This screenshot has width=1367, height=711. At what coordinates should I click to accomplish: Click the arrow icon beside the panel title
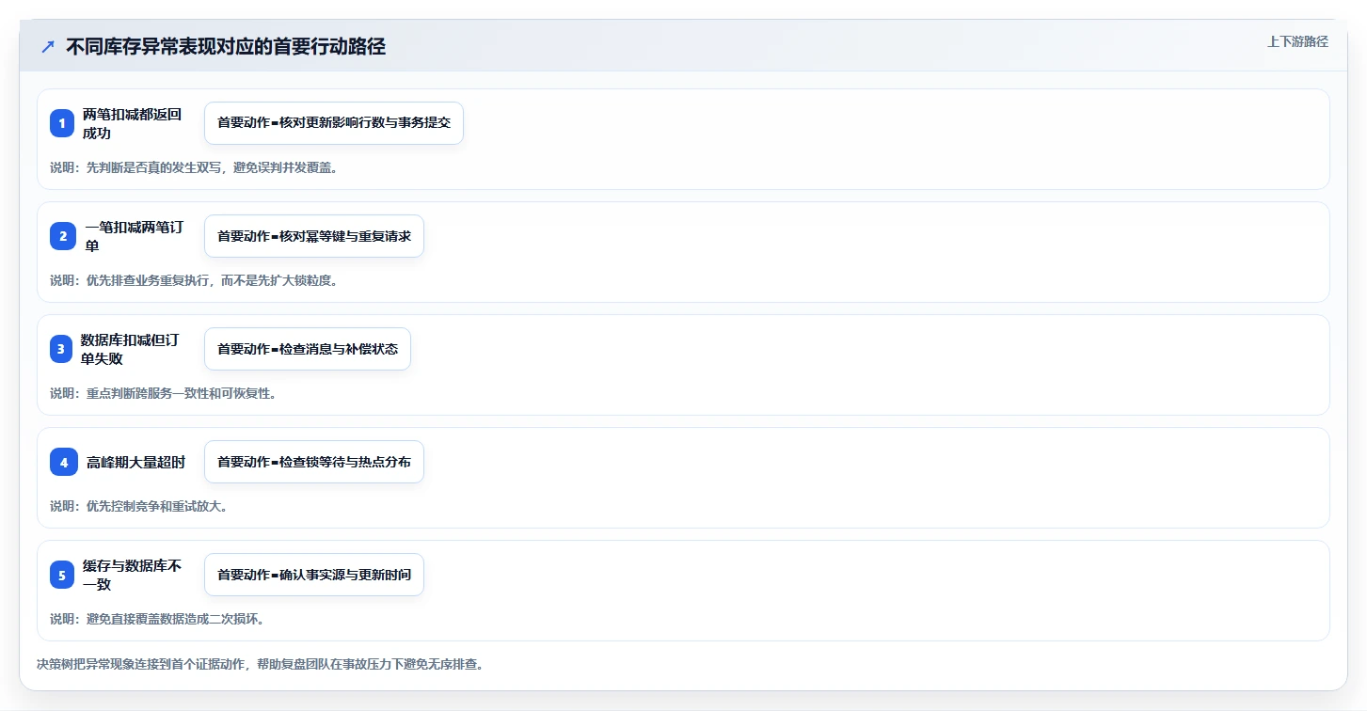[48, 46]
